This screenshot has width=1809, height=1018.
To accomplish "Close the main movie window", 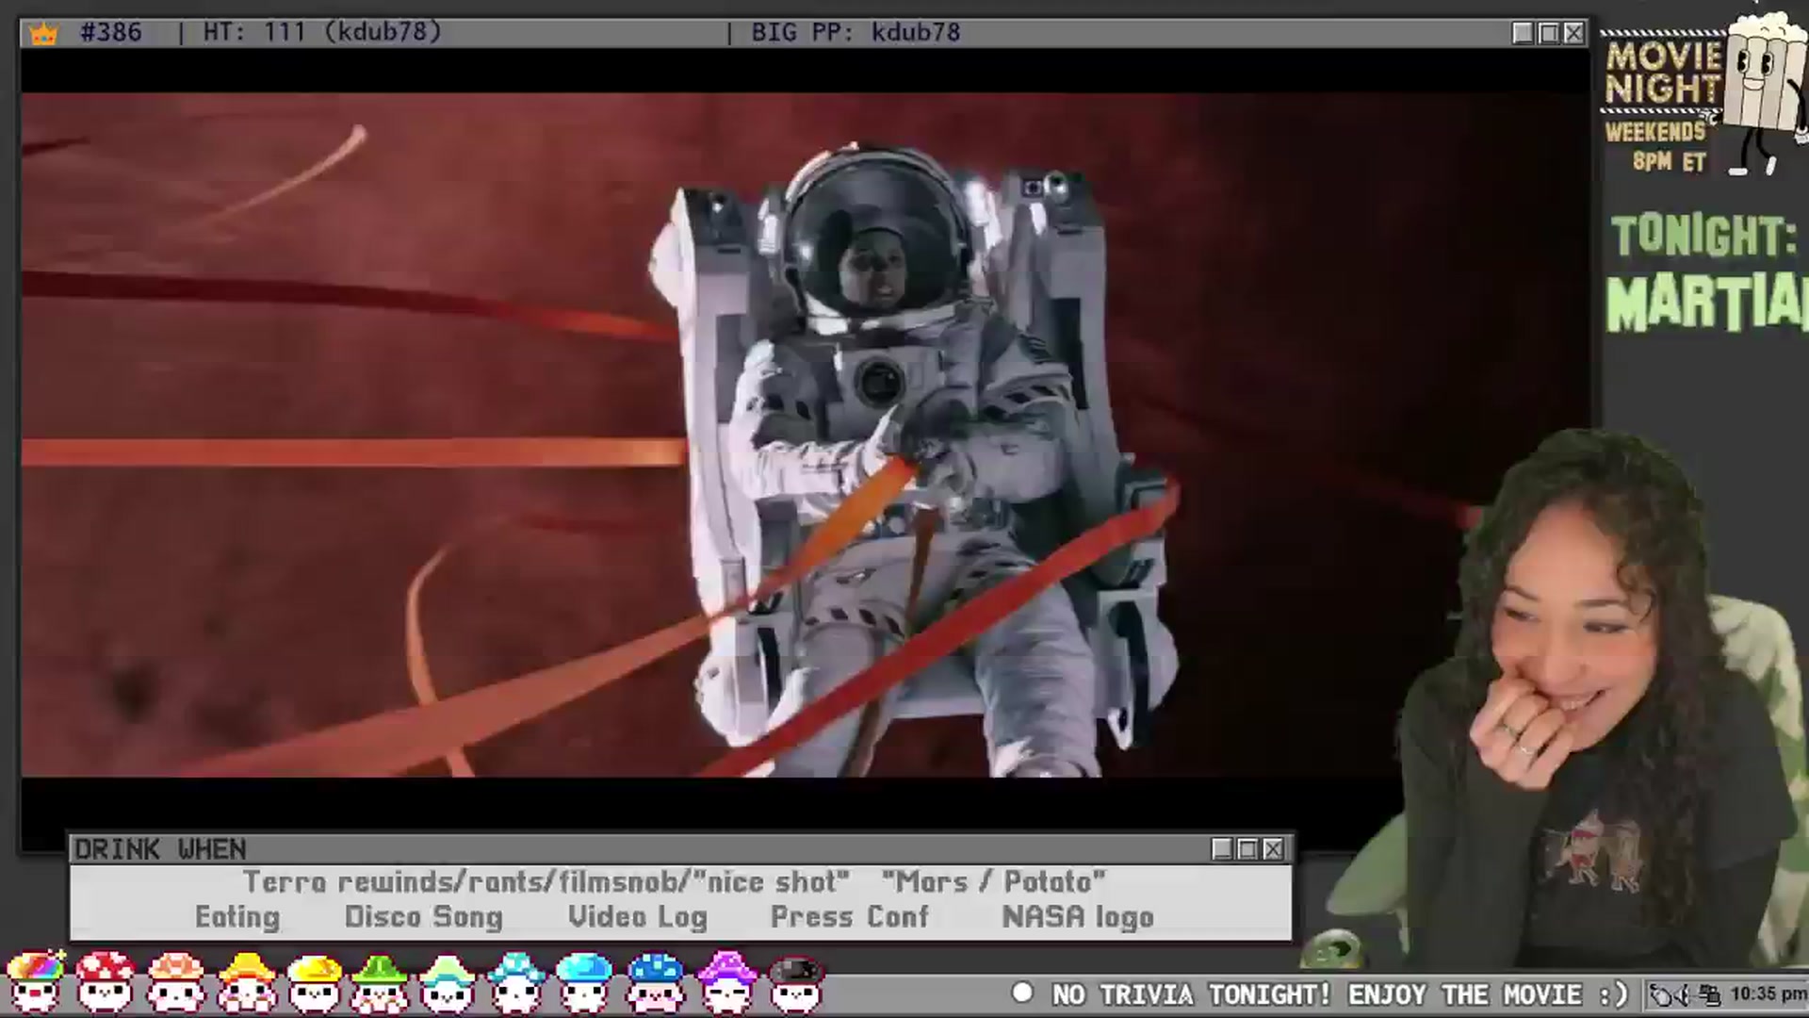I will point(1573,33).
